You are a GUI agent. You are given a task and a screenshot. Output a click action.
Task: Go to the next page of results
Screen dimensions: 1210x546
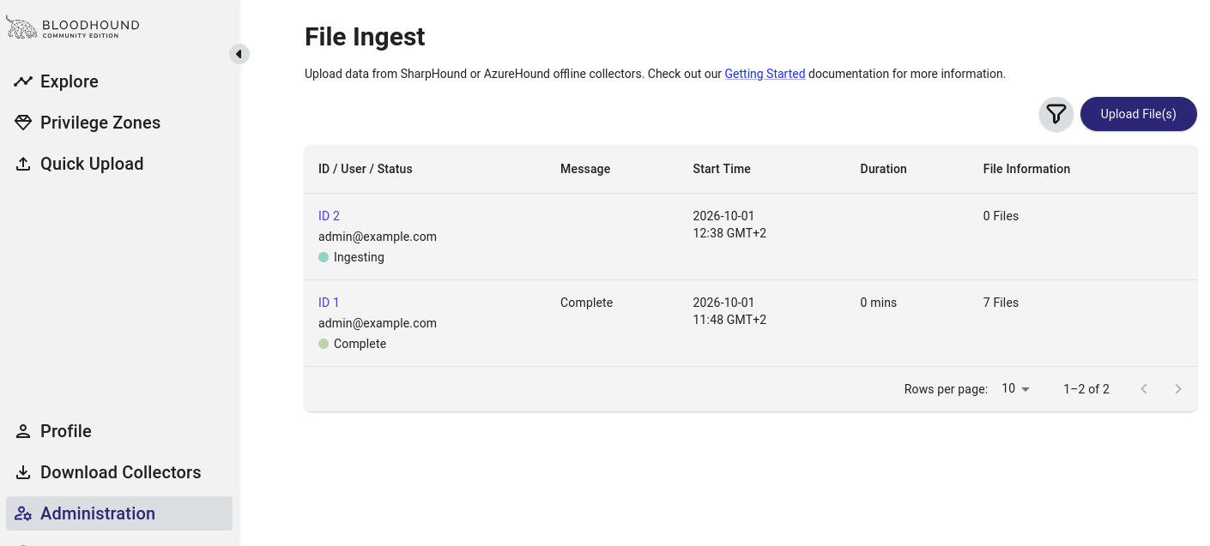1178,389
